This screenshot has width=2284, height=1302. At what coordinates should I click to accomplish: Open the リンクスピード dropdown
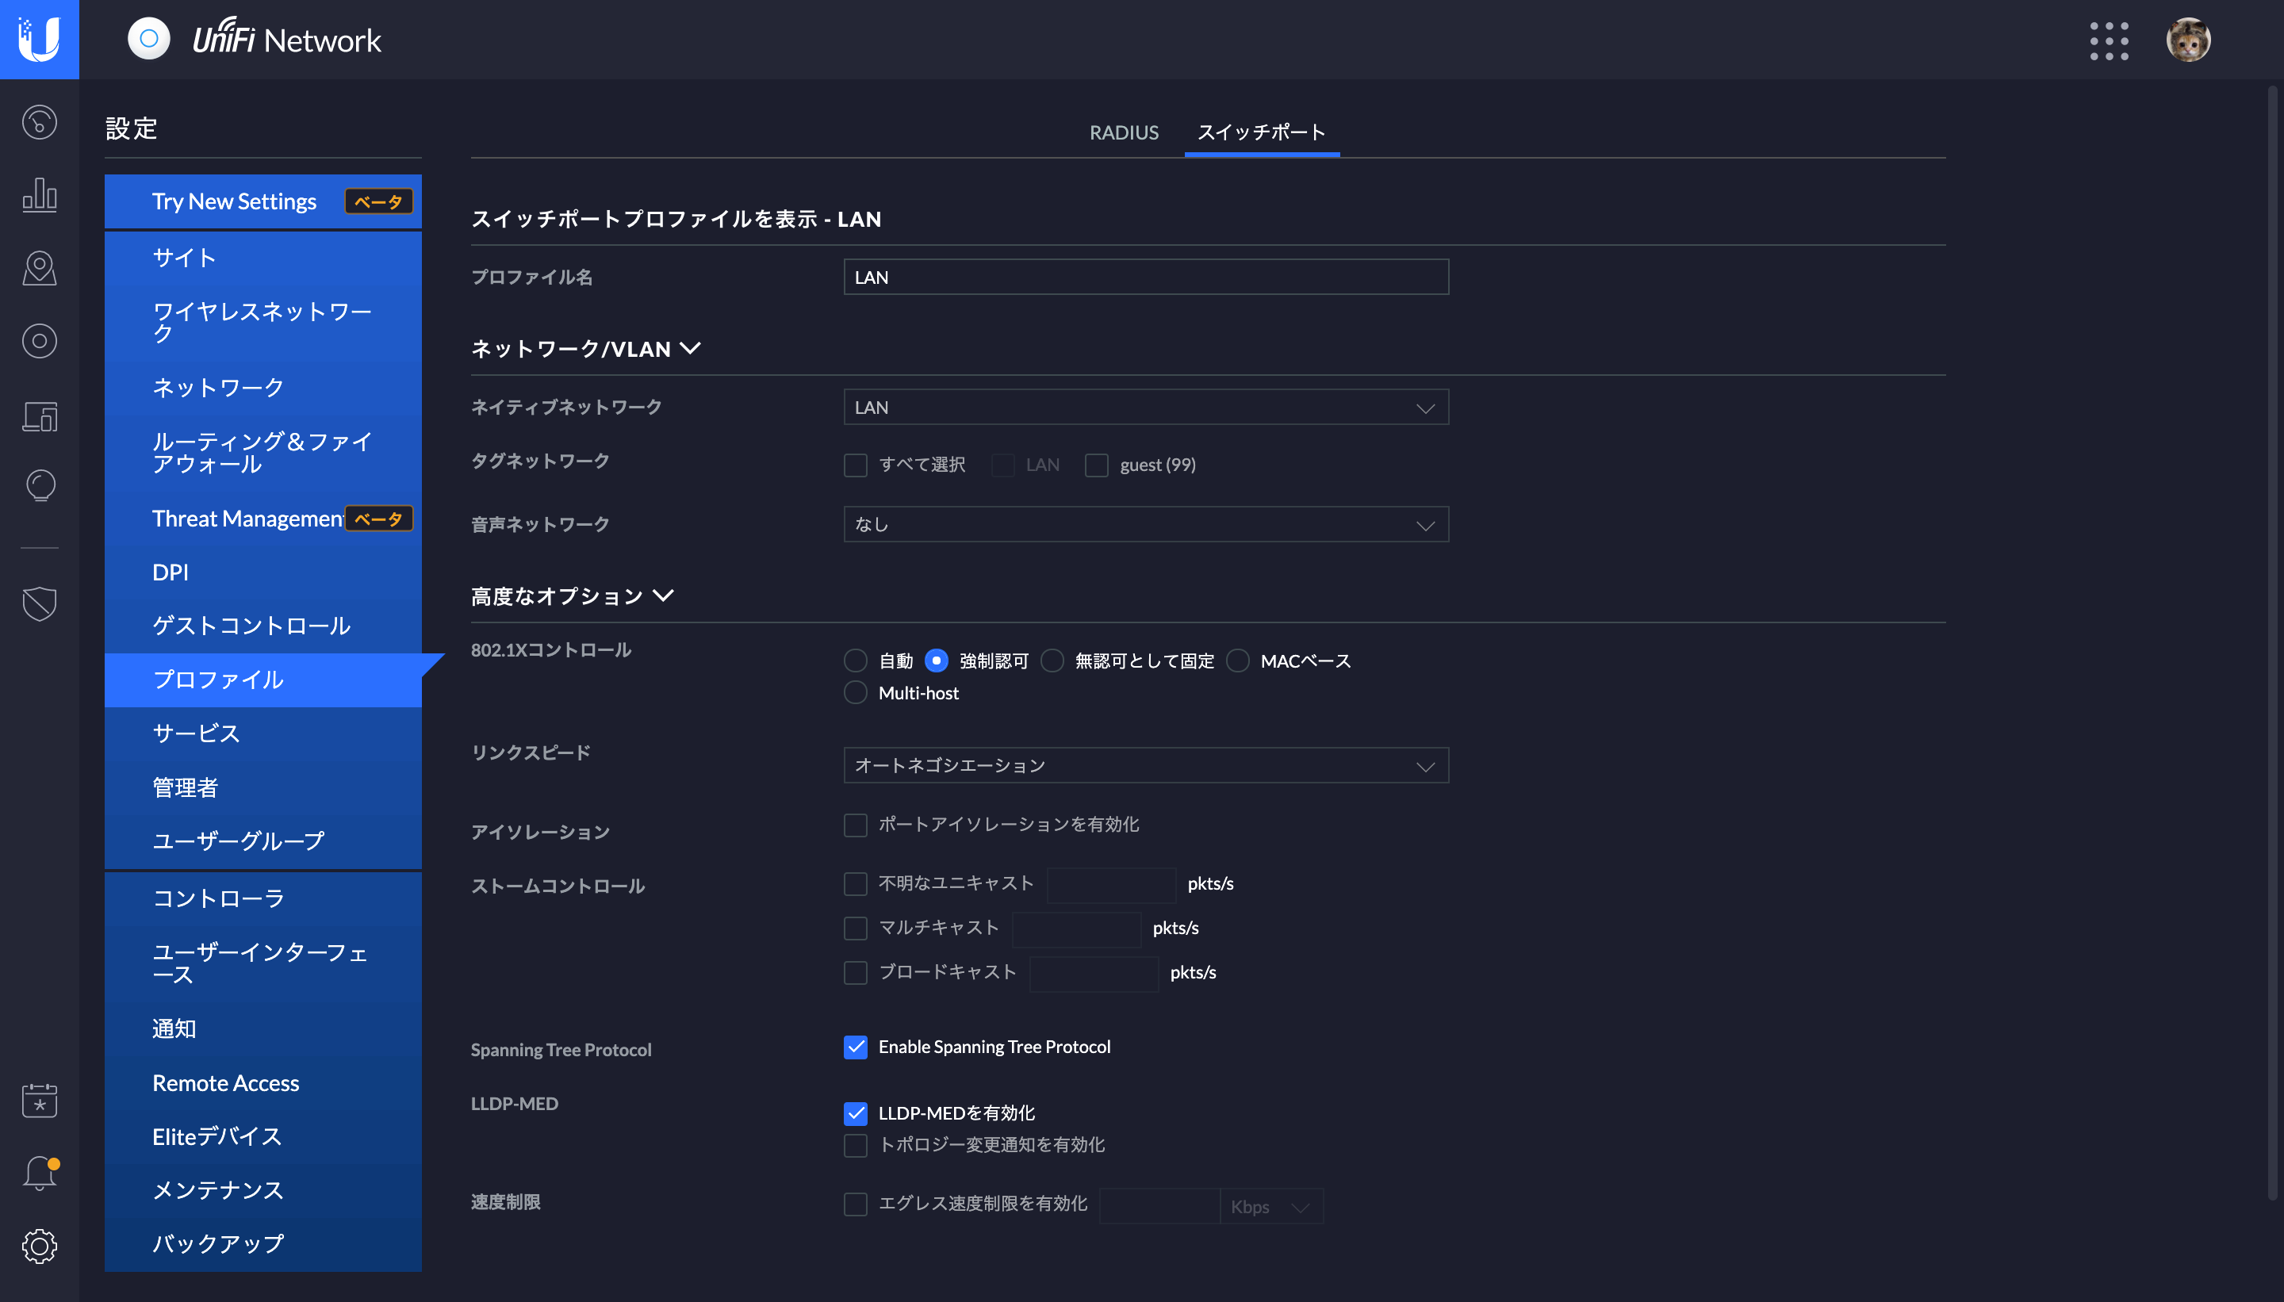coord(1146,765)
